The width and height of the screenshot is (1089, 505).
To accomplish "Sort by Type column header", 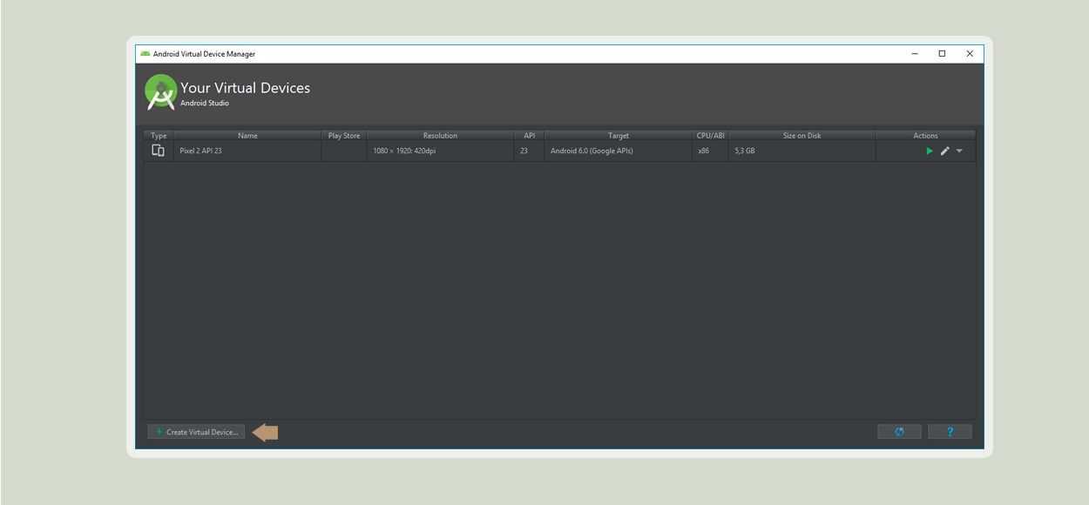I will click(x=159, y=135).
